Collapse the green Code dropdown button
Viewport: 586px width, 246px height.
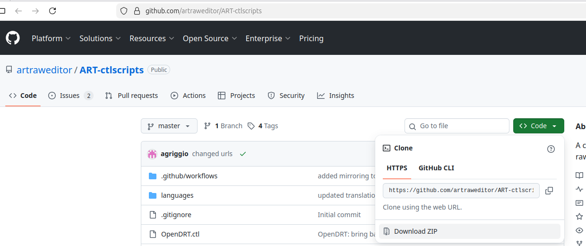click(538, 126)
